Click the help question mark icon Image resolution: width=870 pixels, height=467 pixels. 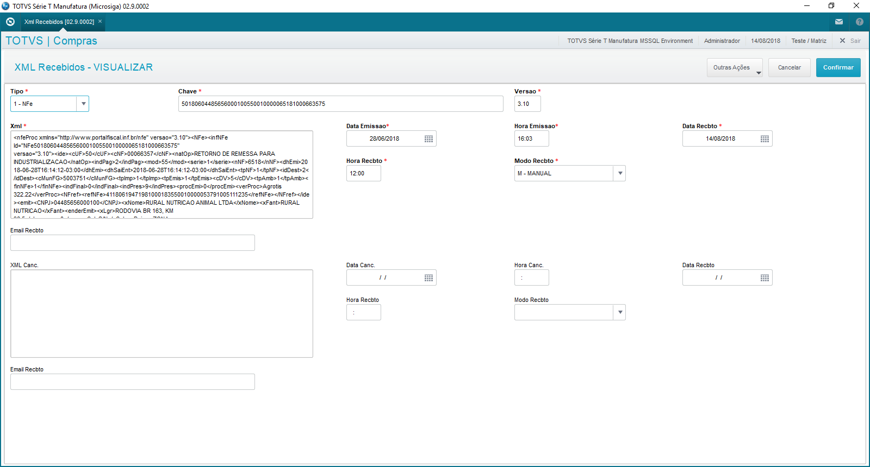click(x=859, y=22)
